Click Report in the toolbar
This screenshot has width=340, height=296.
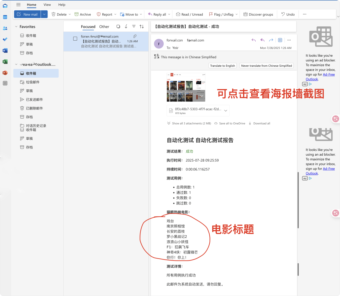coord(105,14)
